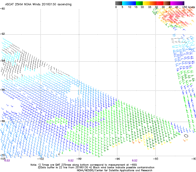Image resolution: width=196 pixels, height=172 pixels.
Task: Click the '>50 knots' legend label
Action: tap(188, 7)
